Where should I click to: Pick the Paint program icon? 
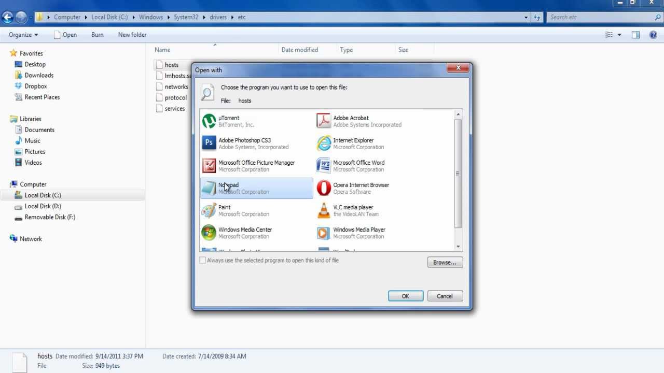coord(209,210)
